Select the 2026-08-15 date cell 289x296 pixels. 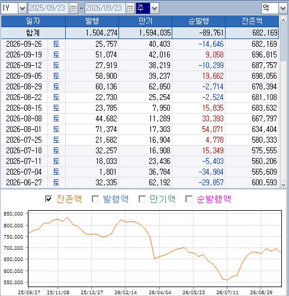[24, 108]
